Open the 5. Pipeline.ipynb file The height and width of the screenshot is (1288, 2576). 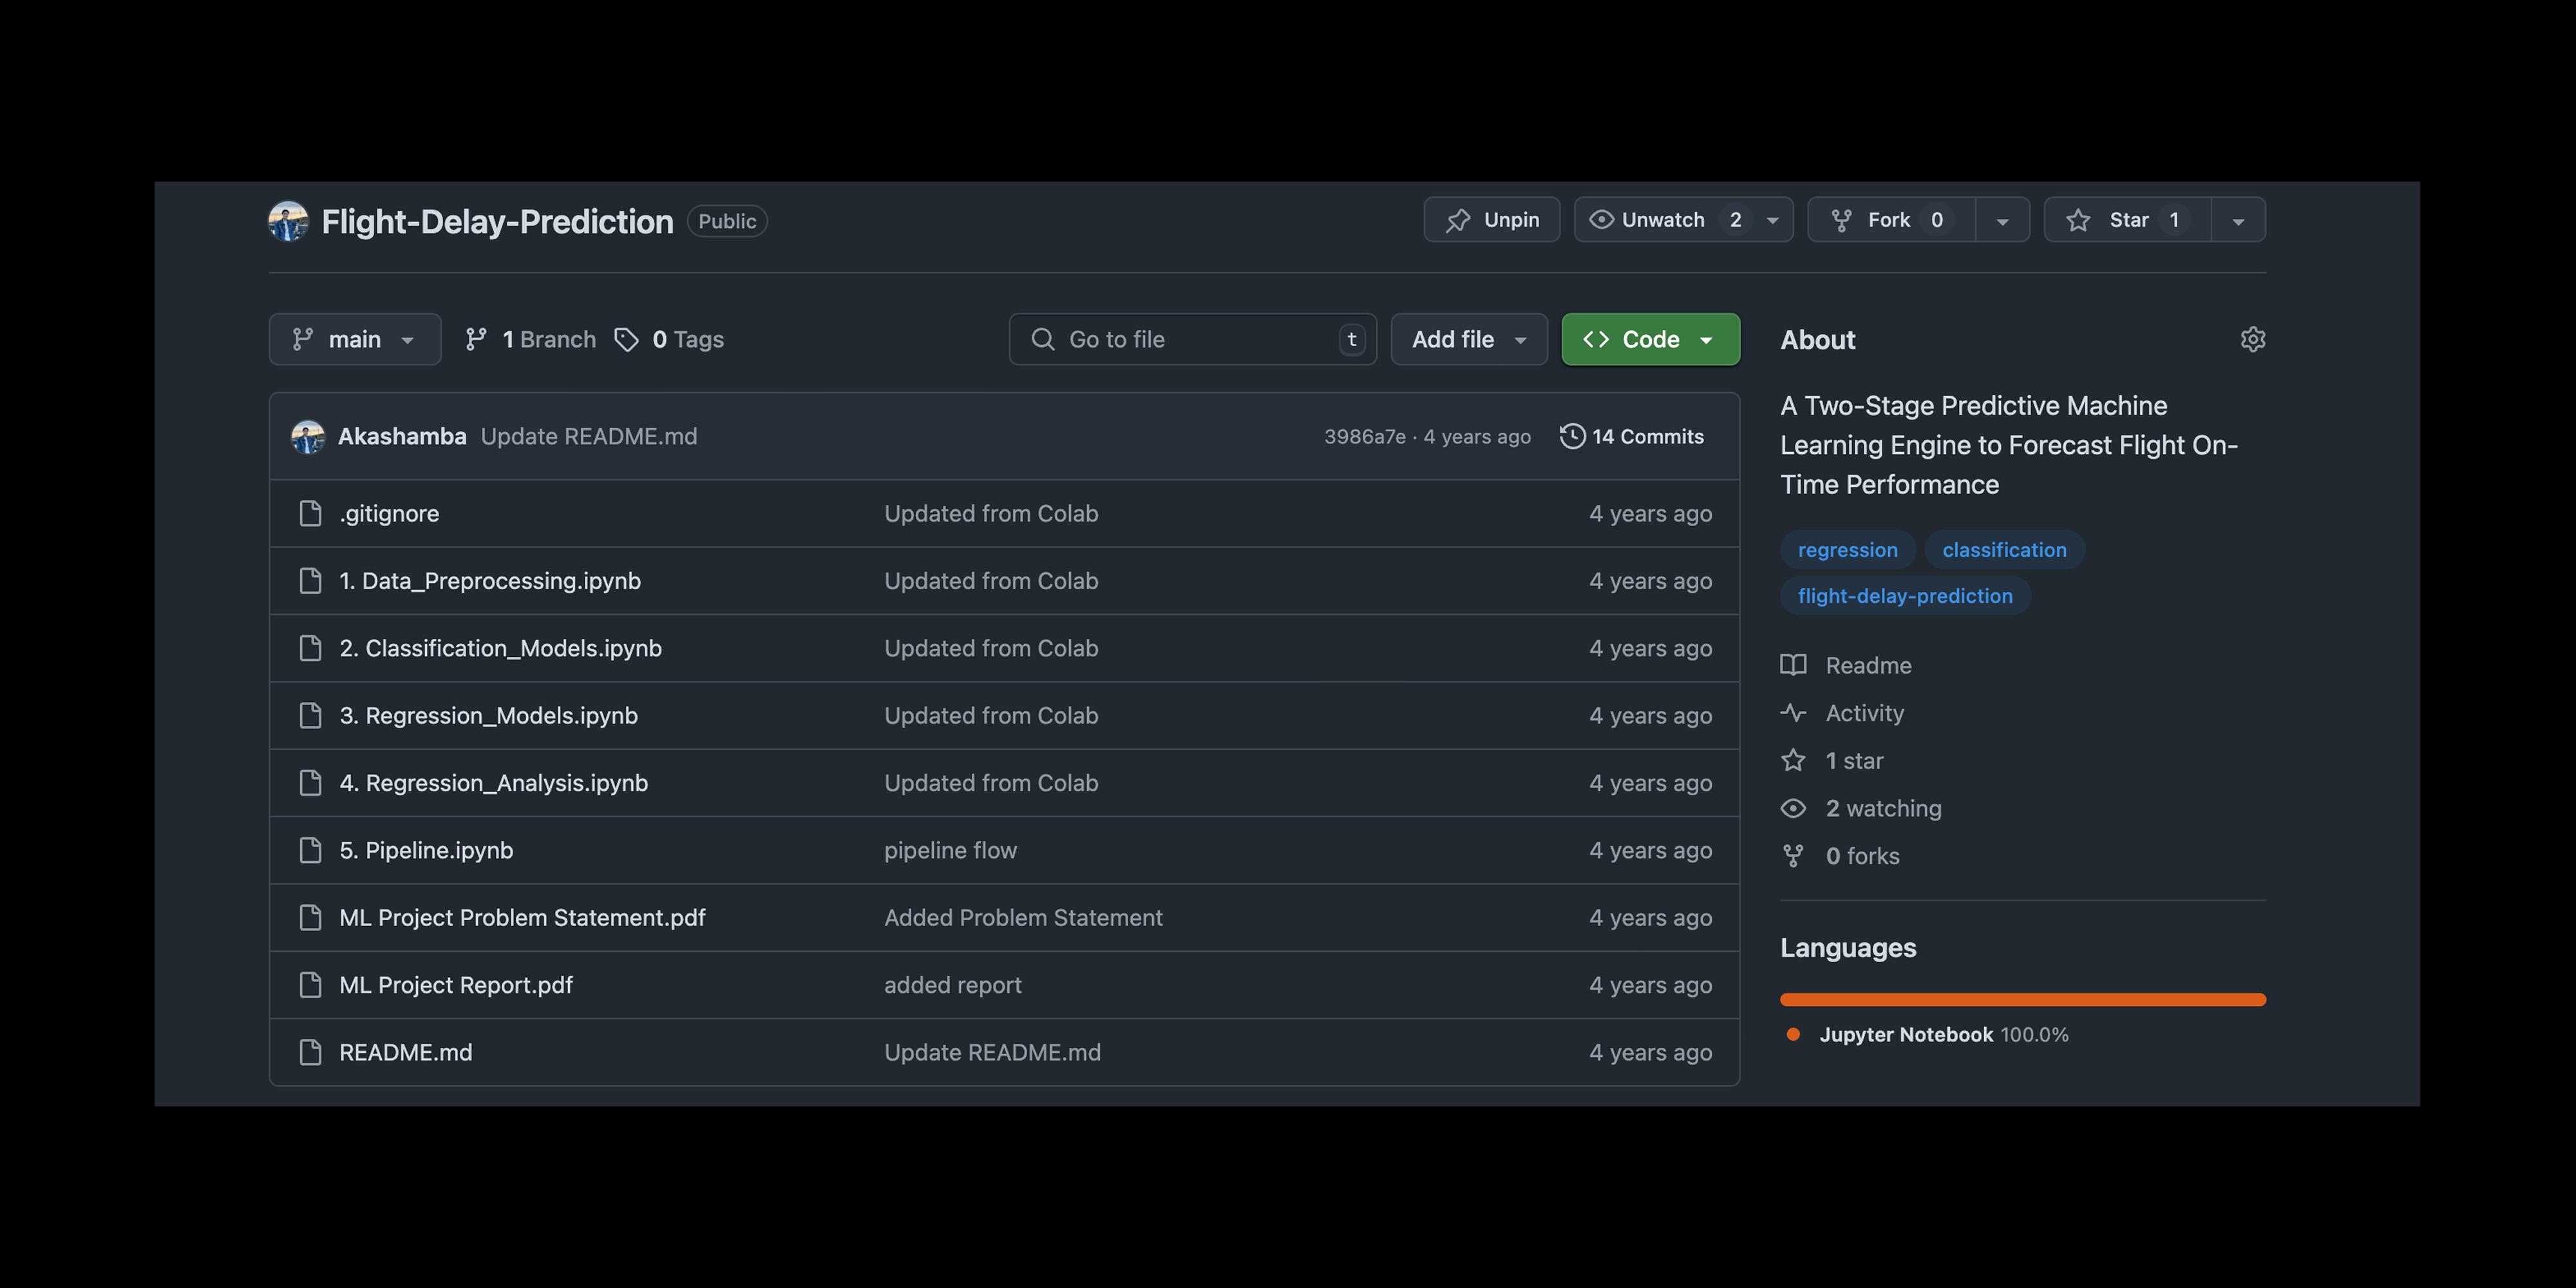426,850
